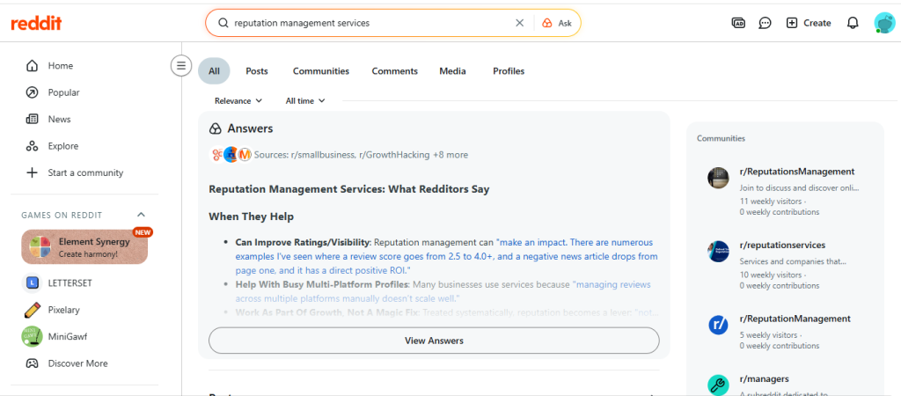The height and width of the screenshot is (396, 901).
Task: Click the 'Reputation Management Services: What Redditors Say' heading
Action: pos(348,188)
